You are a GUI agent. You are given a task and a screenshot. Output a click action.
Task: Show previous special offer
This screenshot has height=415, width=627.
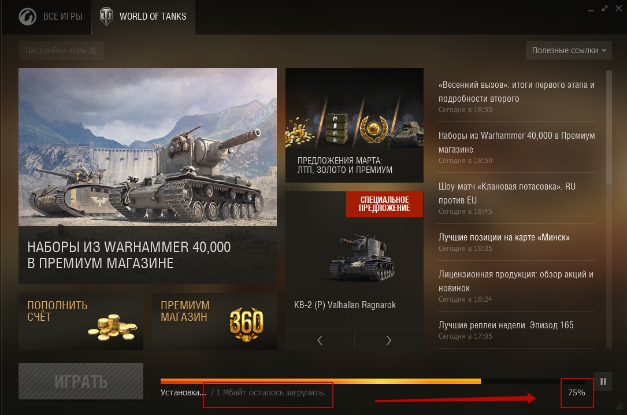click(x=320, y=340)
